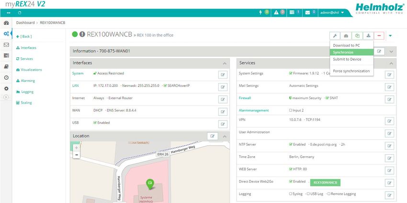Select the devices gears icon in sidebar
The width and height of the screenshot is (407, 203).
(x=6, y=33)
